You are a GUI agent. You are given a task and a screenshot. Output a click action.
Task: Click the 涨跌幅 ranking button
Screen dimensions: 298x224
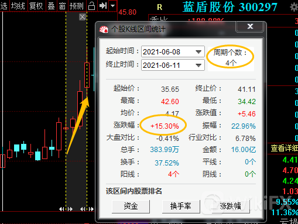231,206
